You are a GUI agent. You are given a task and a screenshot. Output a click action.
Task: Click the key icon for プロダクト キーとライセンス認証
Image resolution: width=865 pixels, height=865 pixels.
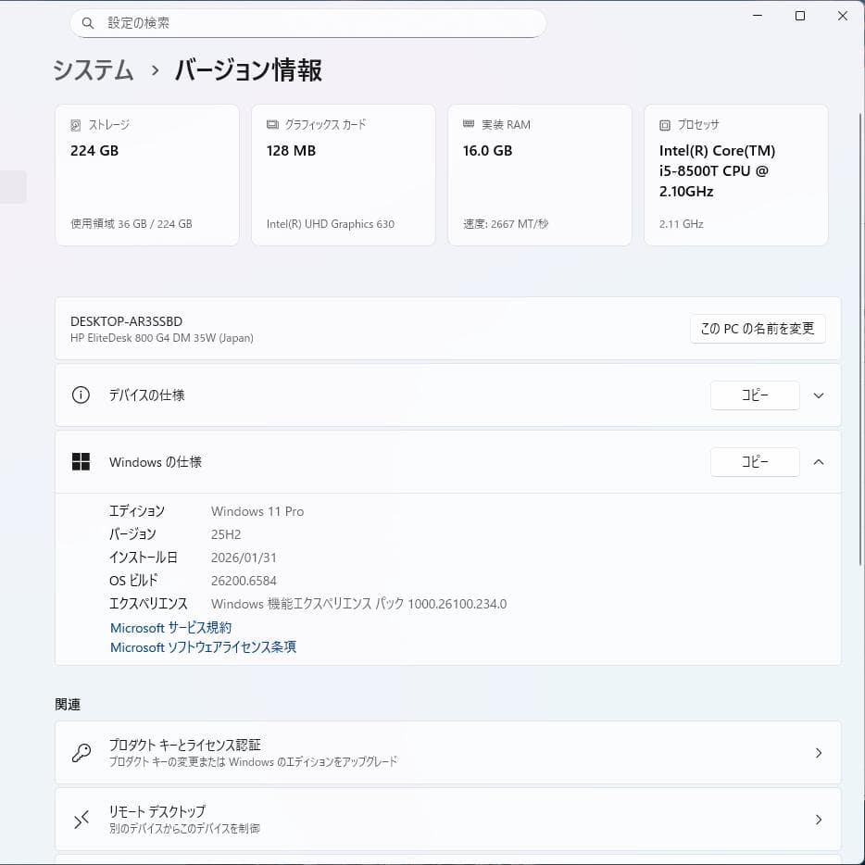pyautogui.click(x=81, y=752)
